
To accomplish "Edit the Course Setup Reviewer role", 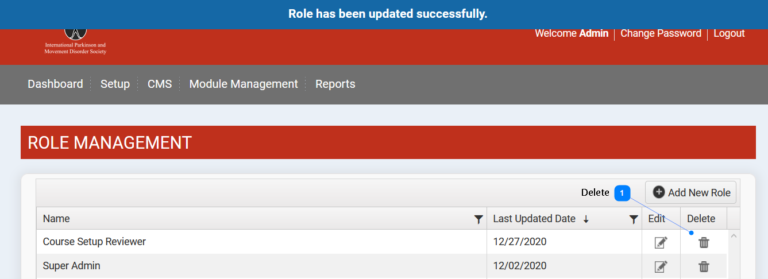I will click(661, 242).
